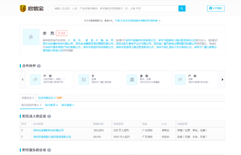
Task: Open the second company link in the table
Action: [52, 137]
